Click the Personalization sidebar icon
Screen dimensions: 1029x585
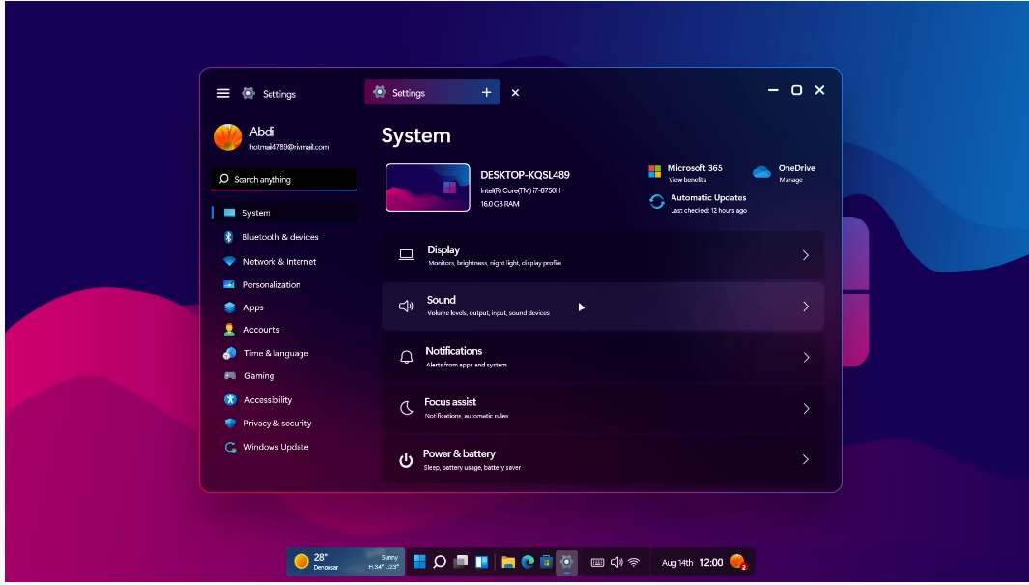point(228,285)
